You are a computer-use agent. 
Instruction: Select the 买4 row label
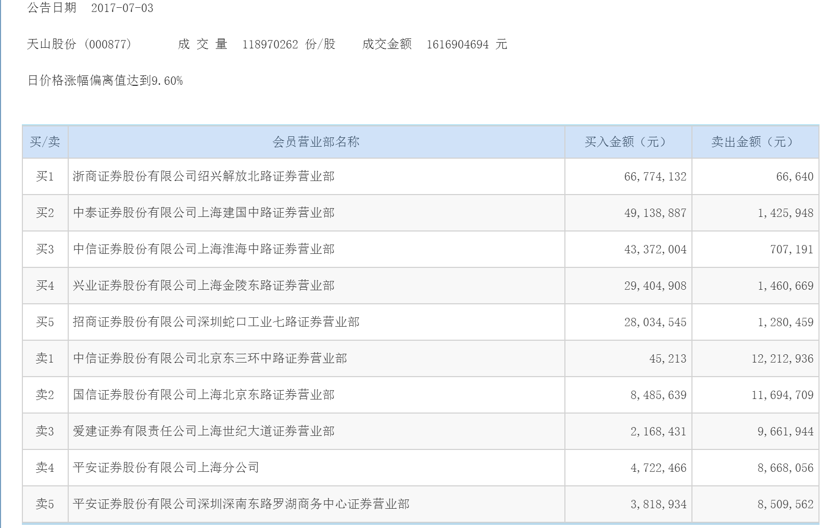pos(45,286)
